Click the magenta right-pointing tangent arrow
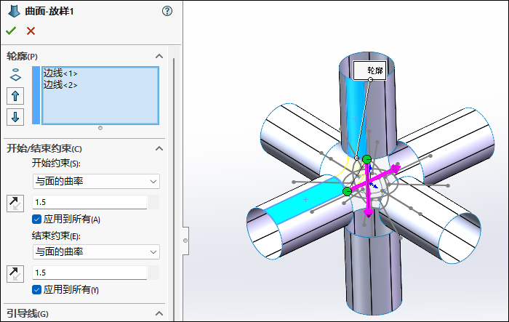This screenshot has width=509, height=322. click(395, 169)
